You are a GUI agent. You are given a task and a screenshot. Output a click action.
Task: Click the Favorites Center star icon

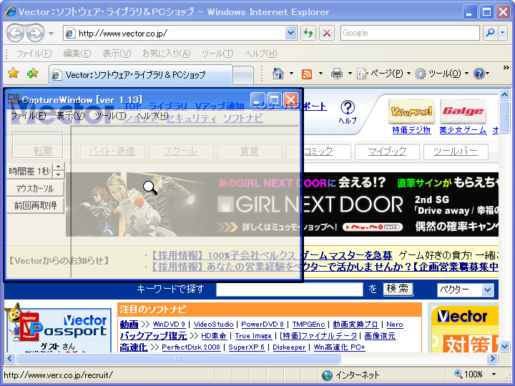point(14,73)
